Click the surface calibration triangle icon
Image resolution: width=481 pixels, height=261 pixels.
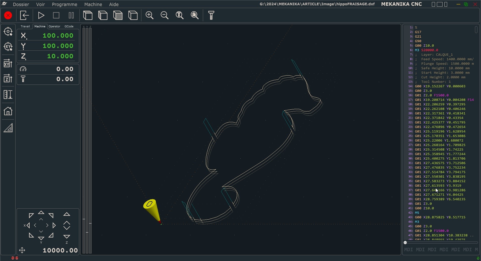8,128
